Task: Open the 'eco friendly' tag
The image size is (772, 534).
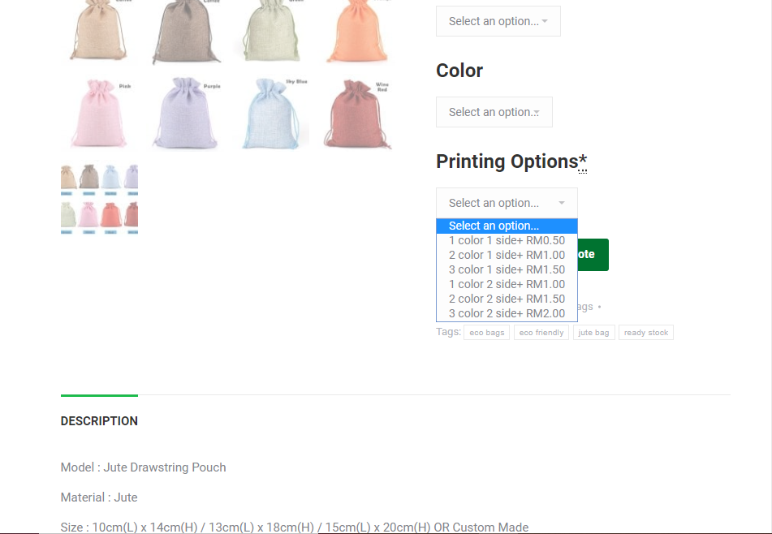Action: 541,333
